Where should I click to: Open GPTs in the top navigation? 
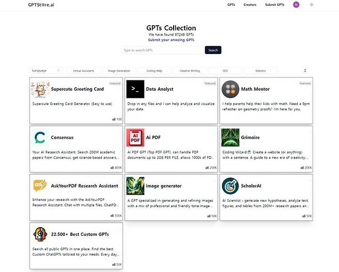click(x=231, y=5)
